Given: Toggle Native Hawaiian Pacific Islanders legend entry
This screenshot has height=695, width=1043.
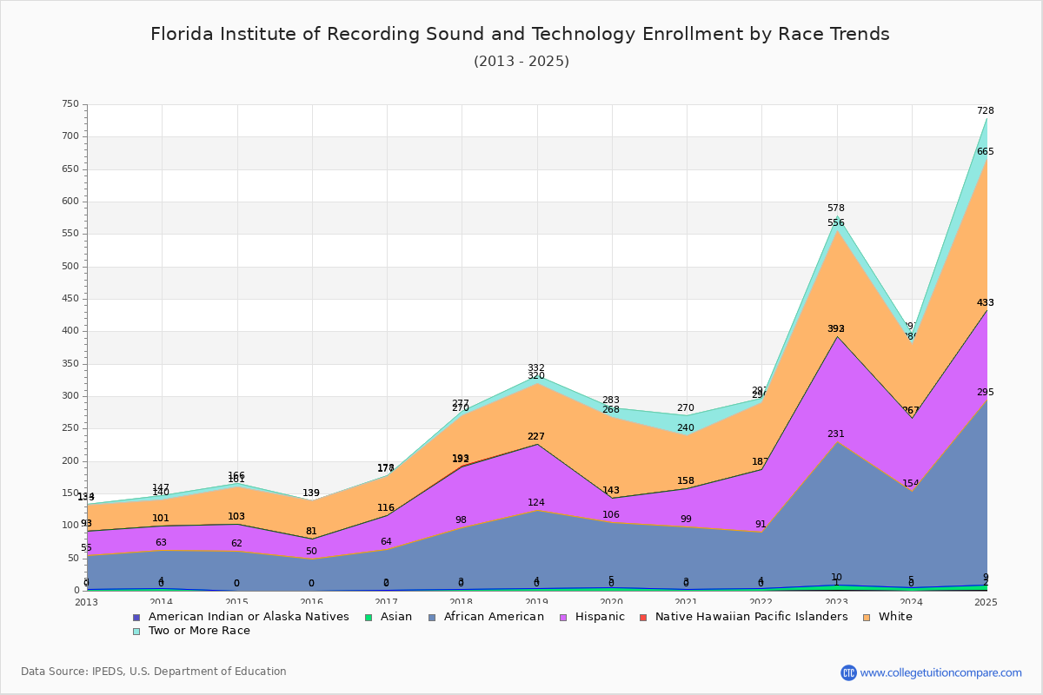Looking at the screenshot, I should point(743,617).
